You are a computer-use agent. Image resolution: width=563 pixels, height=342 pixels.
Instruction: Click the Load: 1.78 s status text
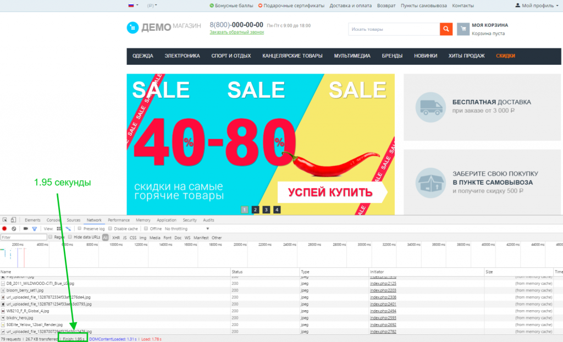coord(151,339)
